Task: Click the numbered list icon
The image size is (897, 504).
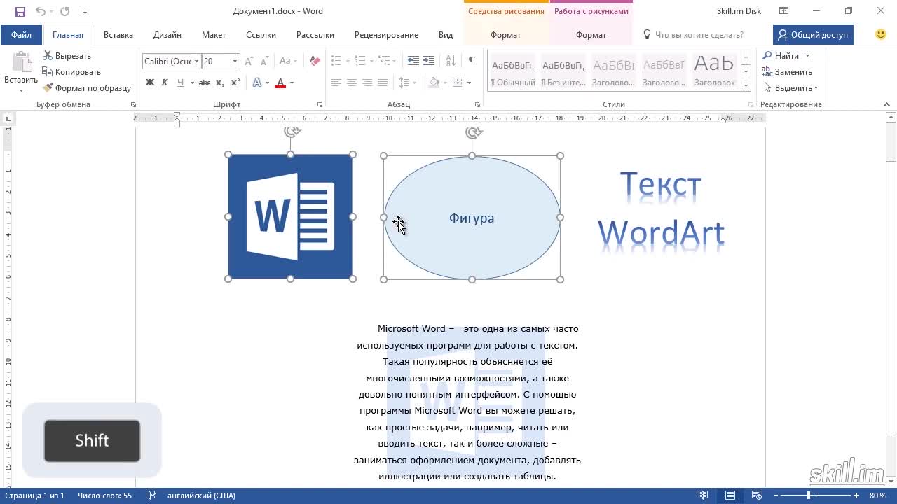Action: (x=359, y=62)
